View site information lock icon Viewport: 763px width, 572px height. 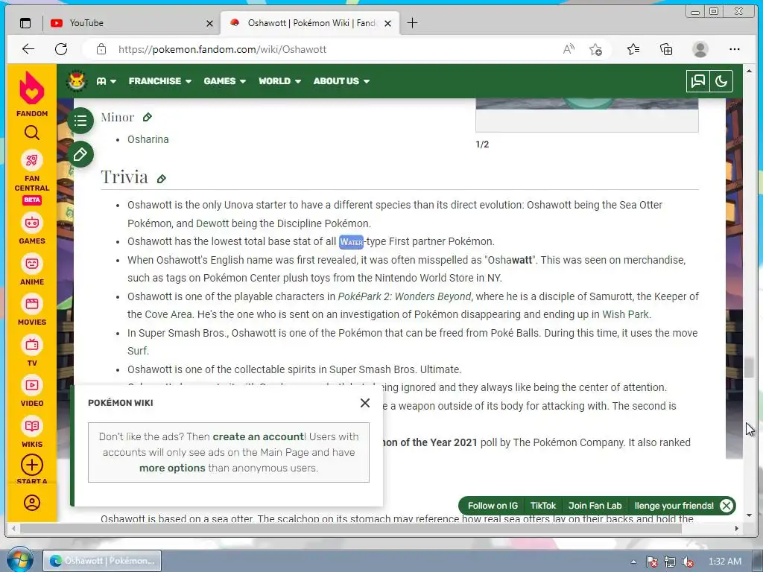[x=101, y=49]
